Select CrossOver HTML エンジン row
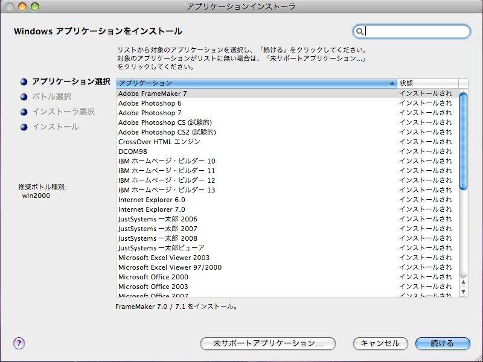 click(158, 142)
